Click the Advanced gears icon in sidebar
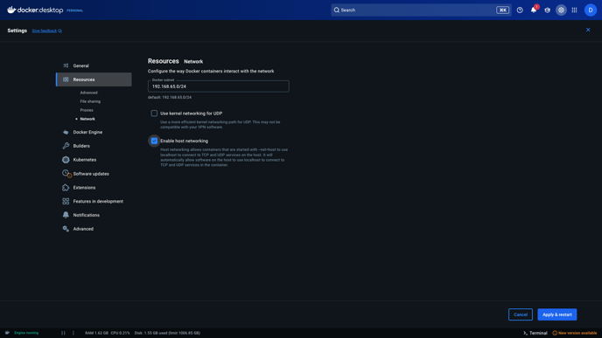 [66, 229]
